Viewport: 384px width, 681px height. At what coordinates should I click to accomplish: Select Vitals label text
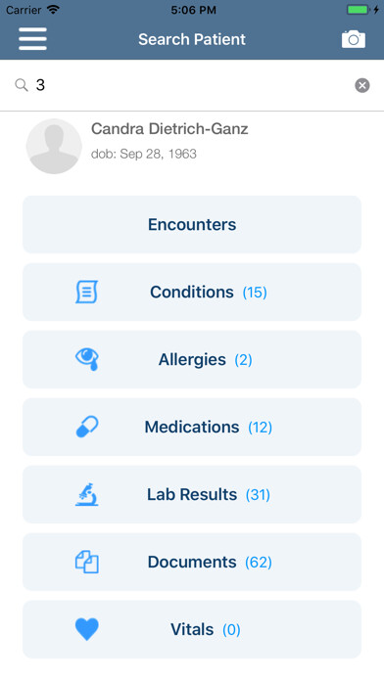pyautogui.click(x=192, y=629)
